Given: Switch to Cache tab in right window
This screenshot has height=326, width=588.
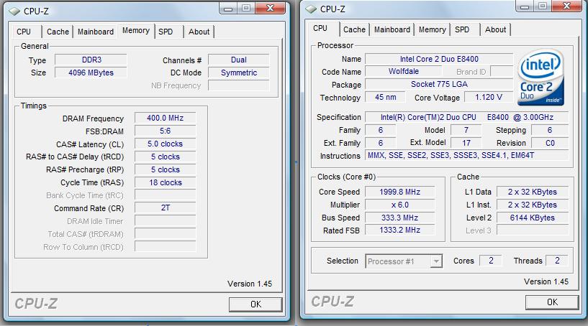Looking at the screenshot, I should tap(354, 29).
